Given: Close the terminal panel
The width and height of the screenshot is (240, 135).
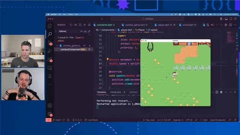Looking at the screenshot, I should coord(235,92).
